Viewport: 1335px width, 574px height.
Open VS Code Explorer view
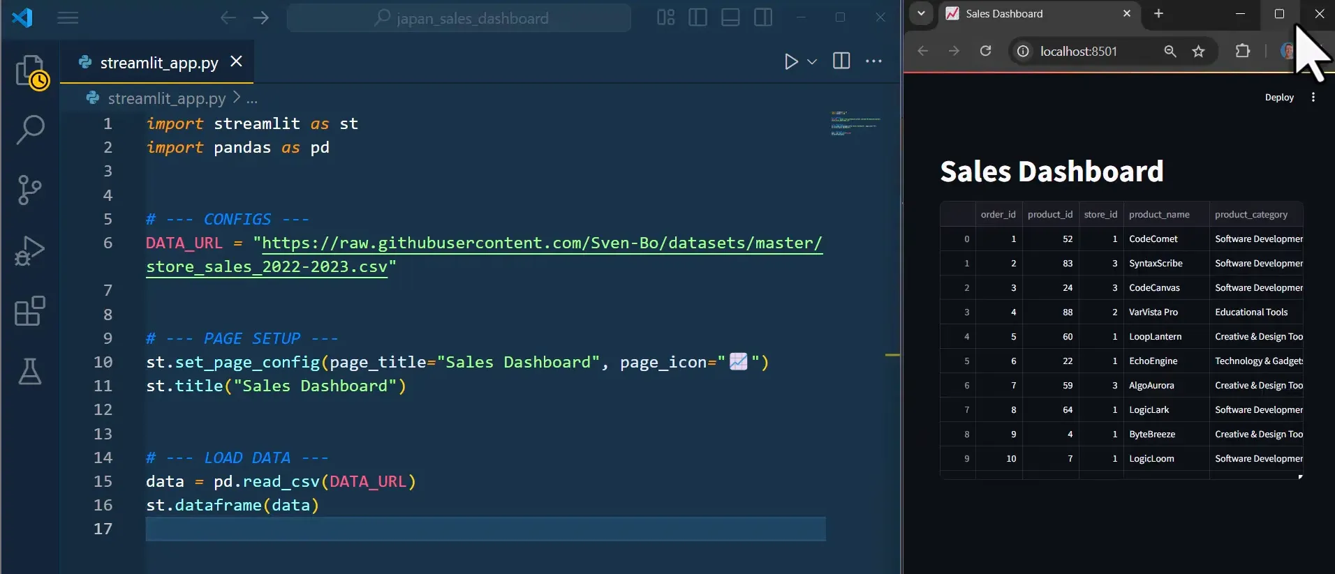[31, 72]
